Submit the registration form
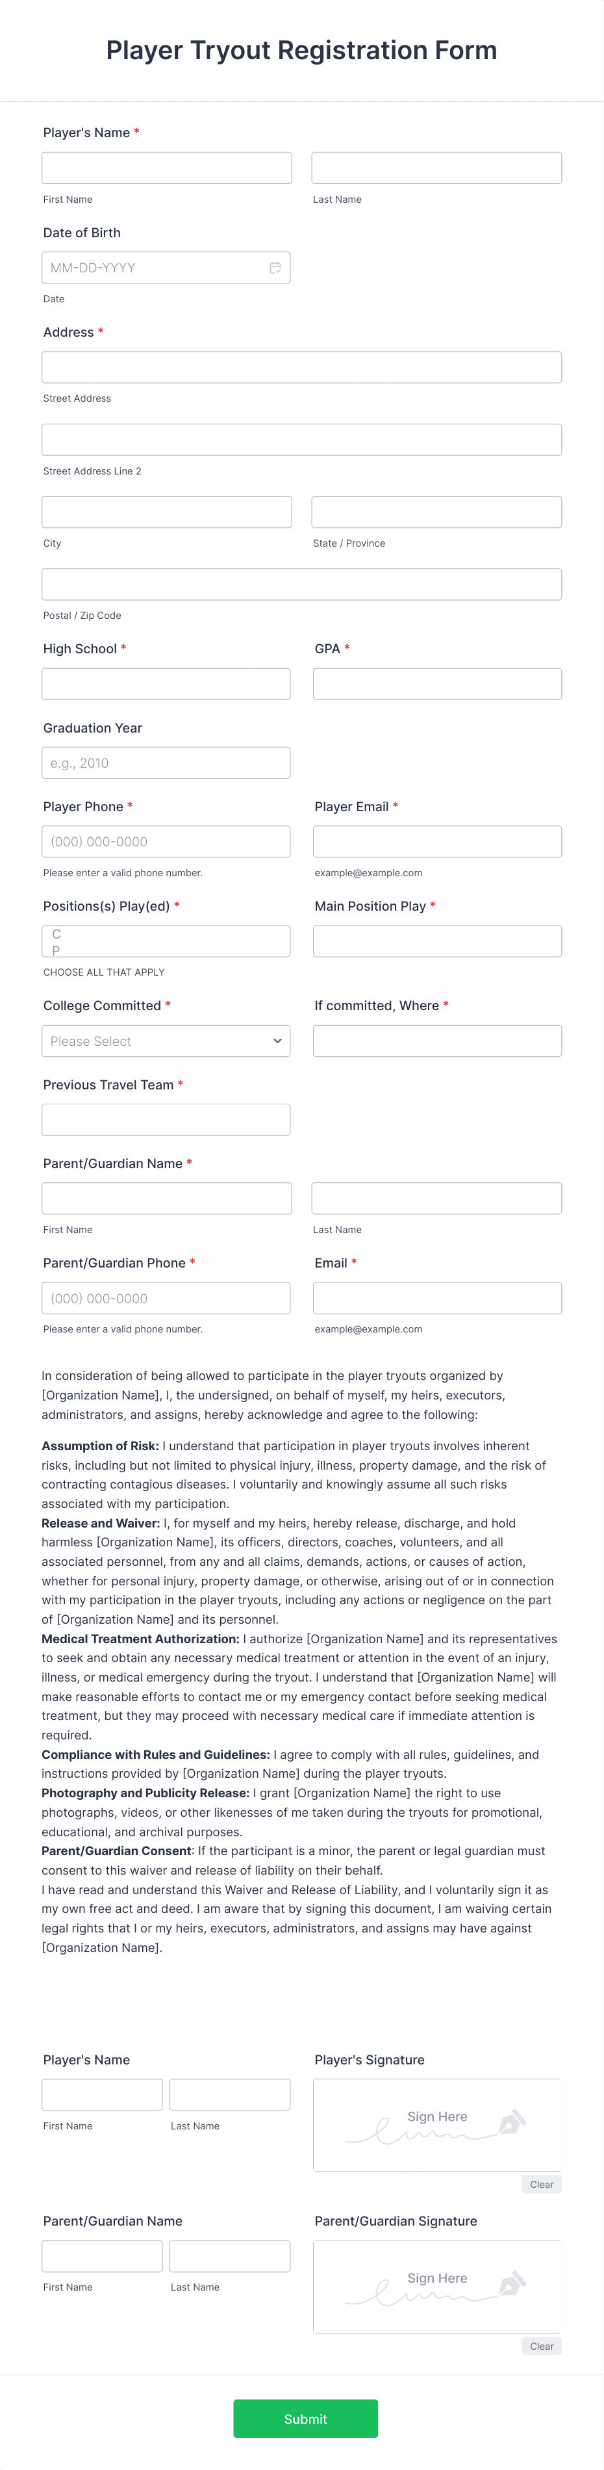Screen dimensions: 604x2470 point(305,2418)
